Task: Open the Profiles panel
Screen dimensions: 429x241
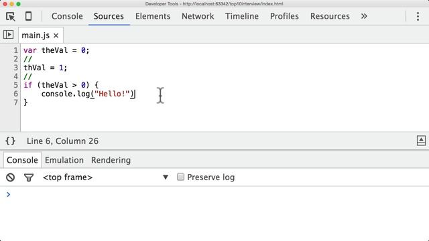Action: click(284, 16)
